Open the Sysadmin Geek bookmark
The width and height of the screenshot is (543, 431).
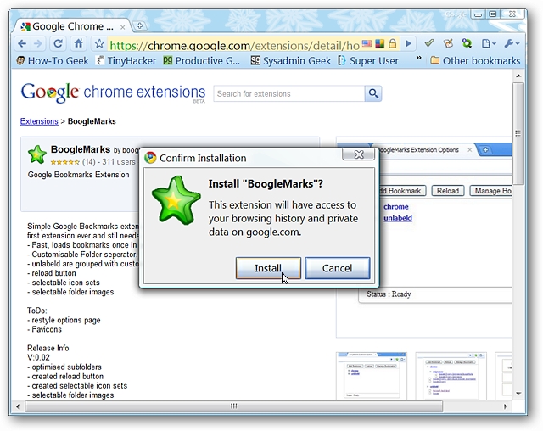point(290,61)
